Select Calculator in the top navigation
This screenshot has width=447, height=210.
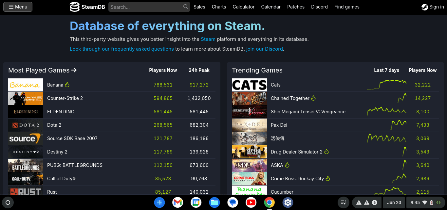pos(243,7)
